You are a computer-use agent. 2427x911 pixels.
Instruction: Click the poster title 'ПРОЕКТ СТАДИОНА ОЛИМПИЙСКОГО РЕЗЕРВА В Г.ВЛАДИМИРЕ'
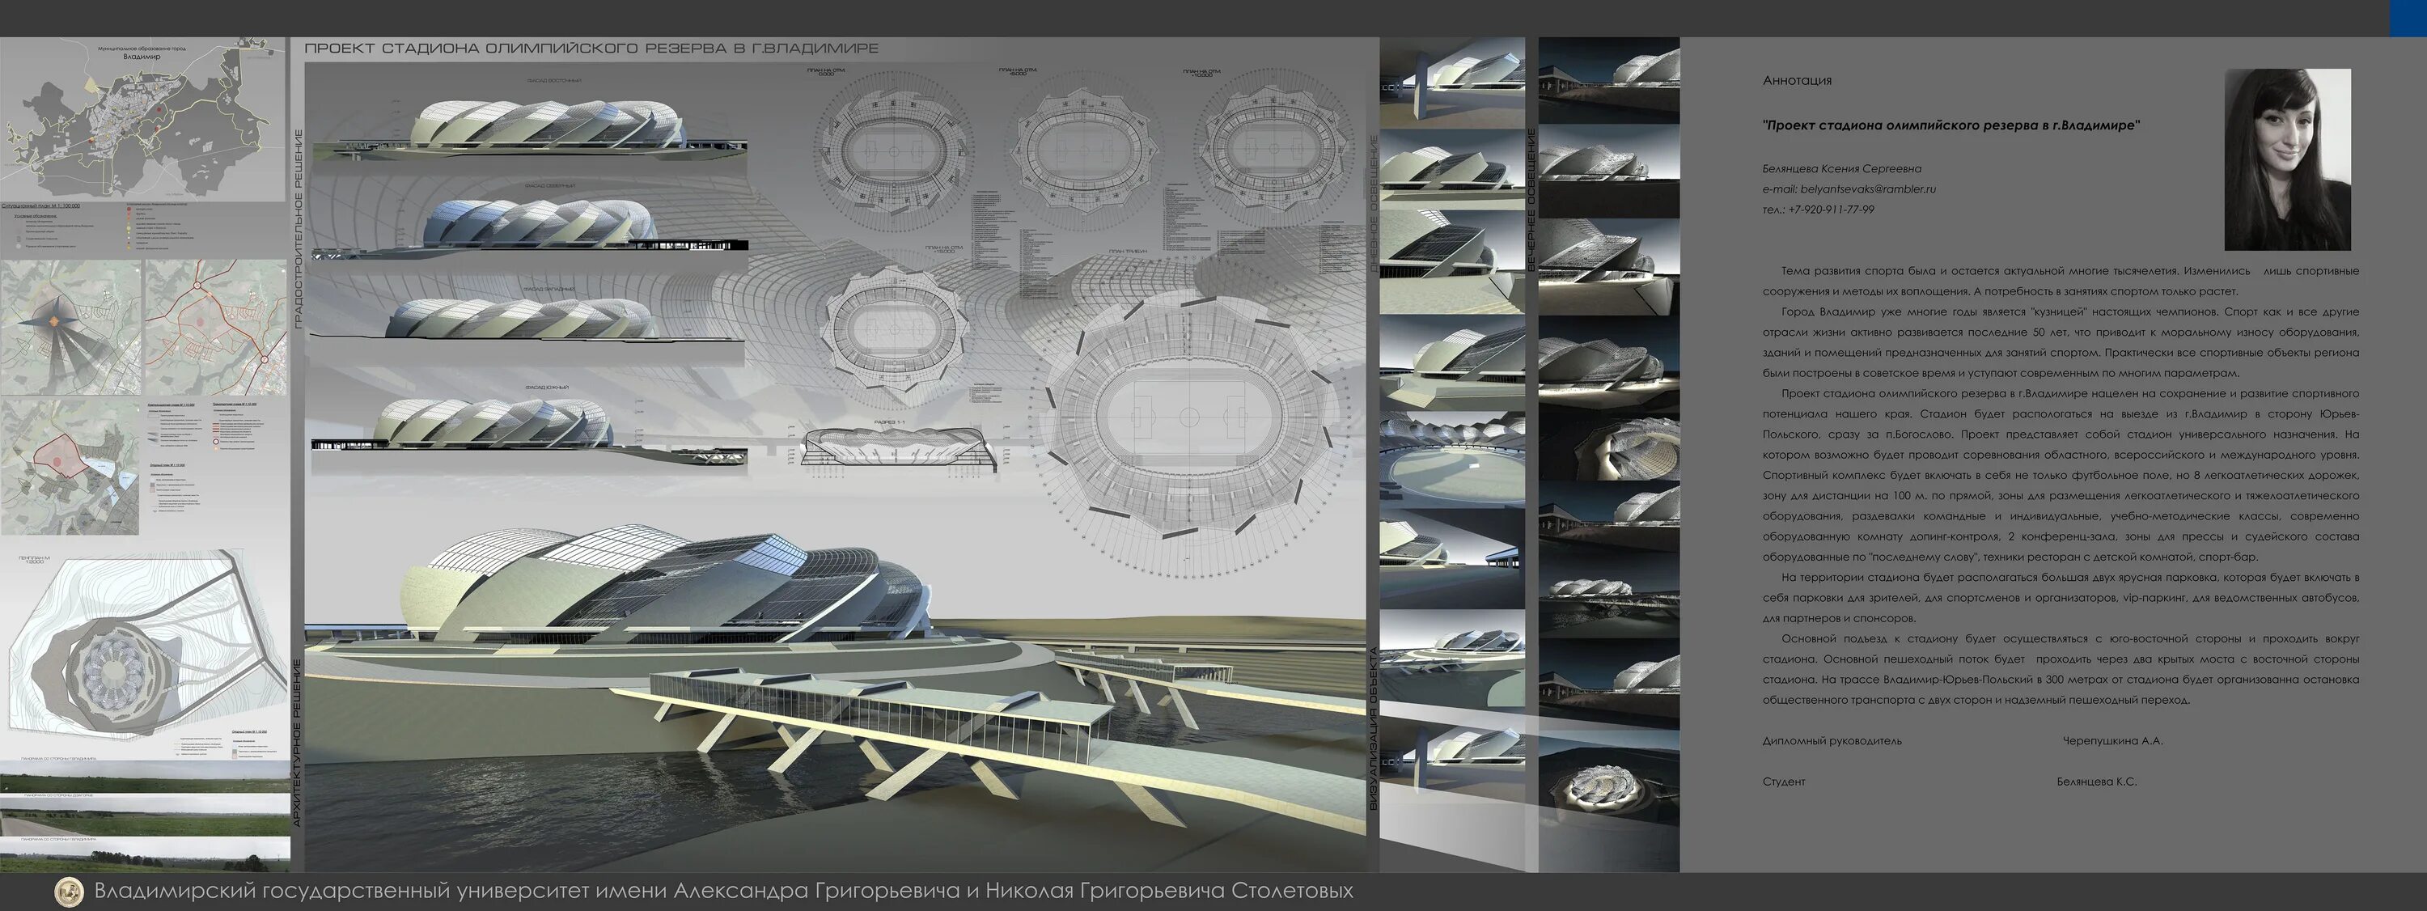pos(591,48)
